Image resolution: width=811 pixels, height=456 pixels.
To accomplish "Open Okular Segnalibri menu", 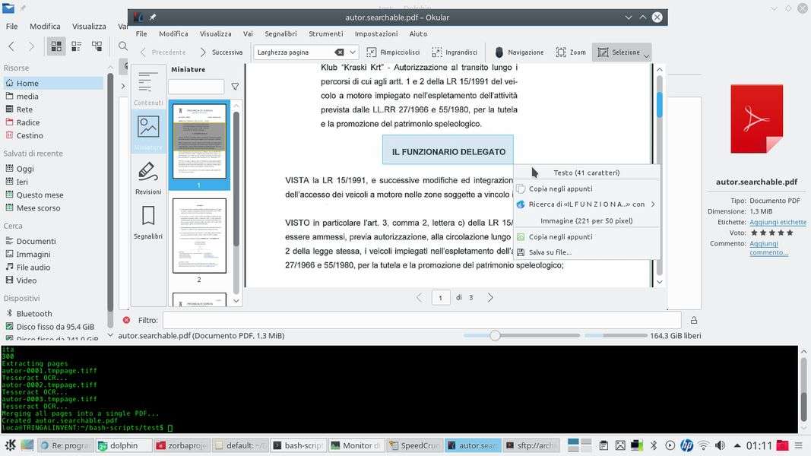I will [280, 33].
